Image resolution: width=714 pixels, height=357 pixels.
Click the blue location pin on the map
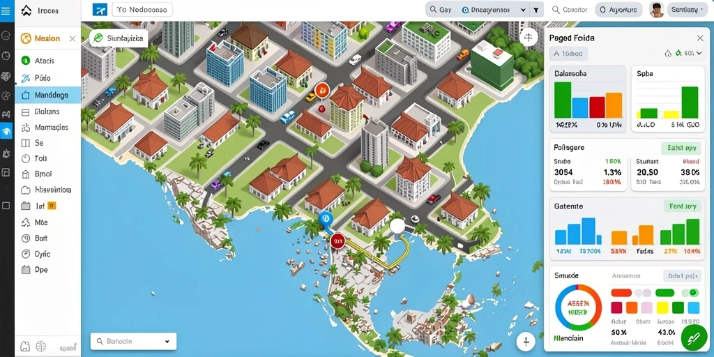click(325, 220)
